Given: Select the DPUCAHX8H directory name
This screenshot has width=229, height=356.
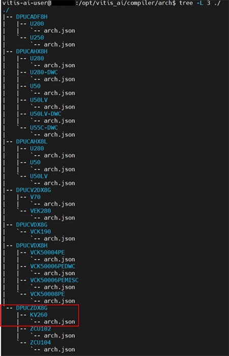Looking at the screenshot, I should [x=32, y=51].
